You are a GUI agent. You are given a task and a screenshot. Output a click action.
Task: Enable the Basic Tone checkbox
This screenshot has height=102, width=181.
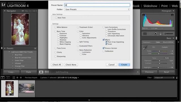55,31
